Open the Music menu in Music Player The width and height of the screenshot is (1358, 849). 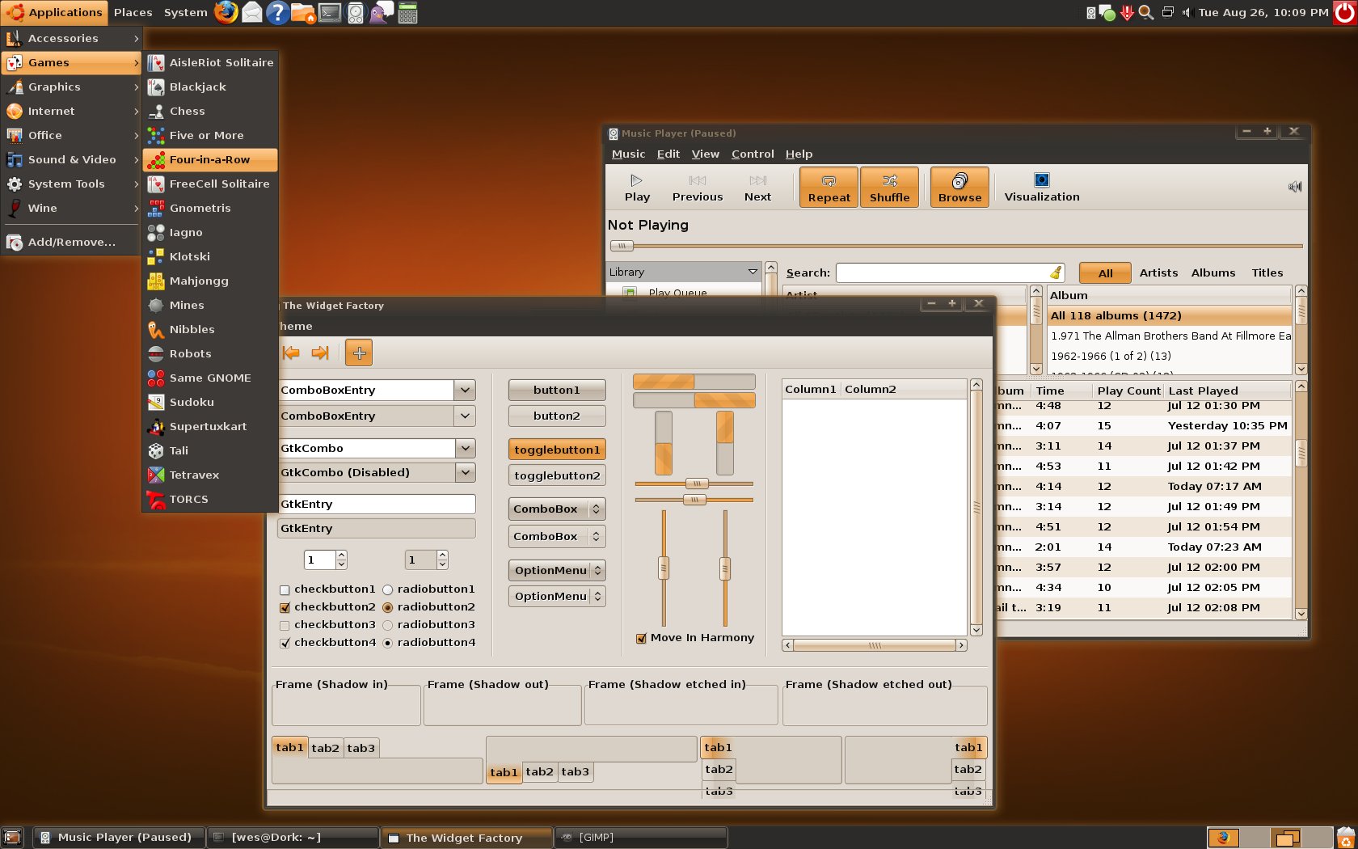pos(628,154)
